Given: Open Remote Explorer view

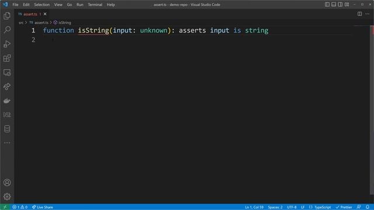Looking at the screenshot, I should (x=7, y=72).
